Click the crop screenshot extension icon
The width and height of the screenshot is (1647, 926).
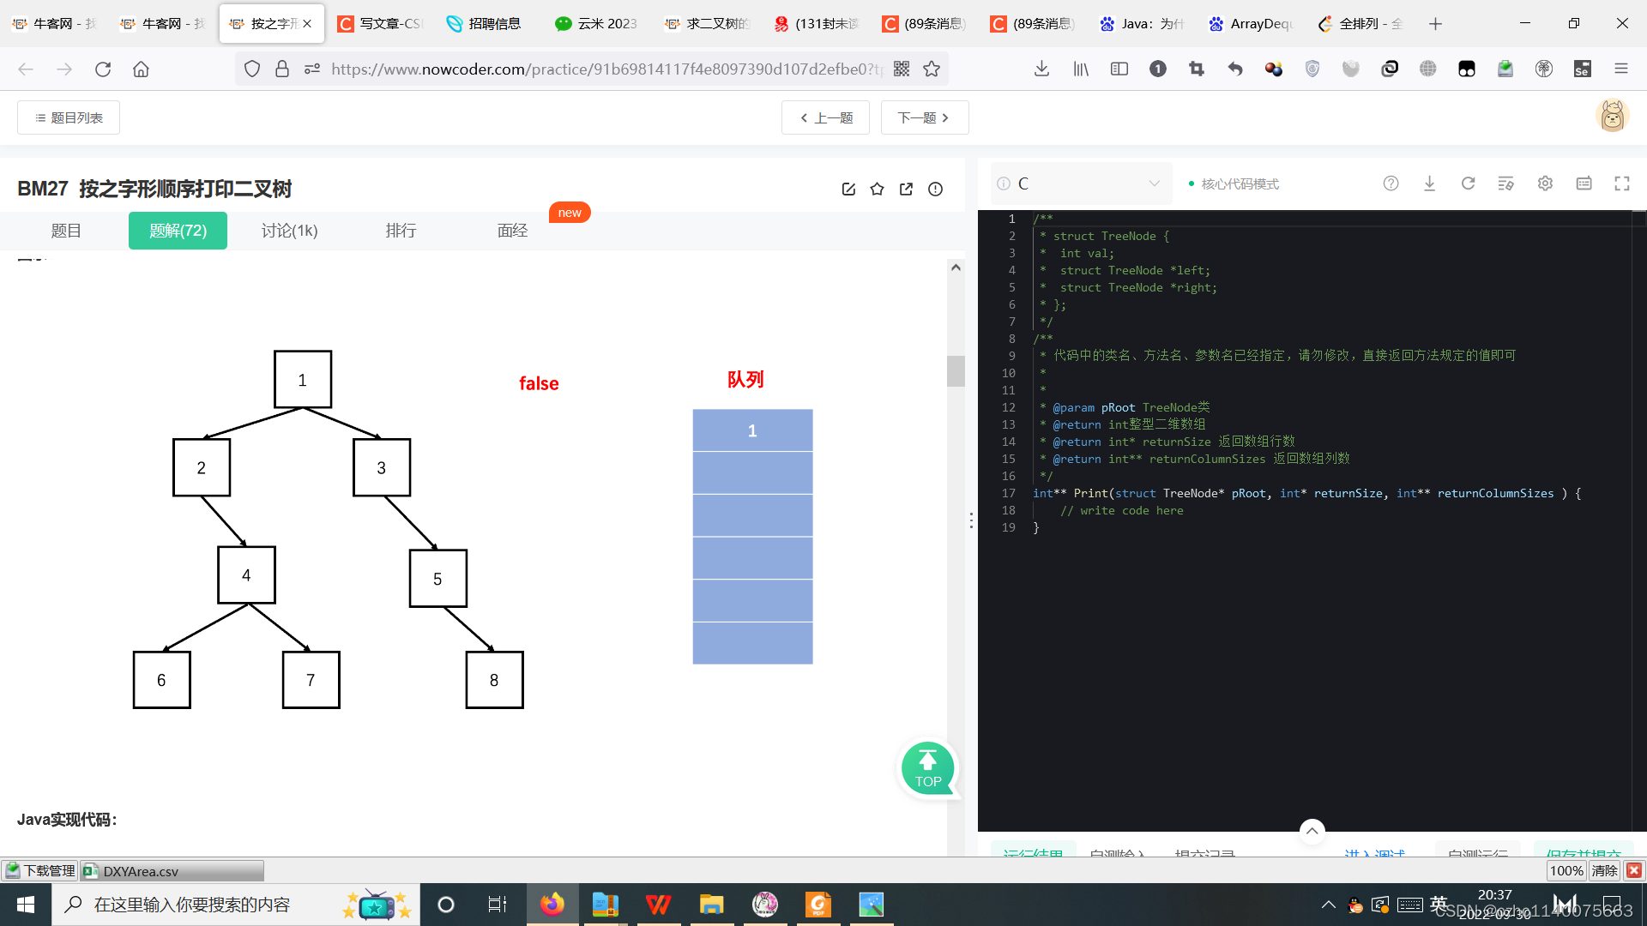(x=1197, y=69)
